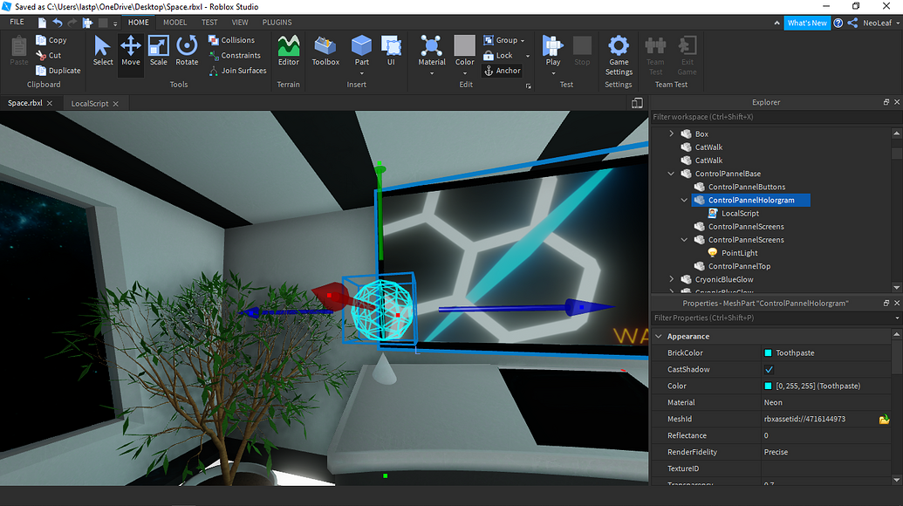Viewport: 903px width, 506px height.
Task: Click the new file icon in quick access bar
Action: pos(42,23)
